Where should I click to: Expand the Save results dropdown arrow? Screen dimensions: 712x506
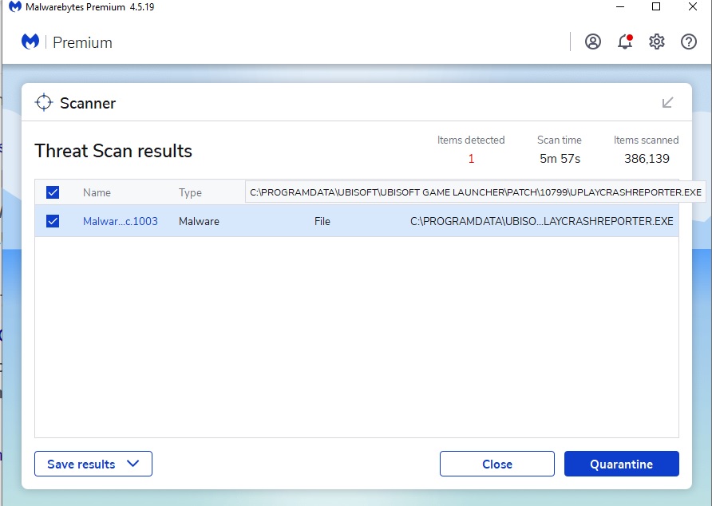(133, 464)
